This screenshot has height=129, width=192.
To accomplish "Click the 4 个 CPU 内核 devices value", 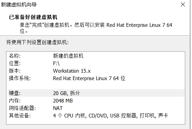I will point(111,116).
